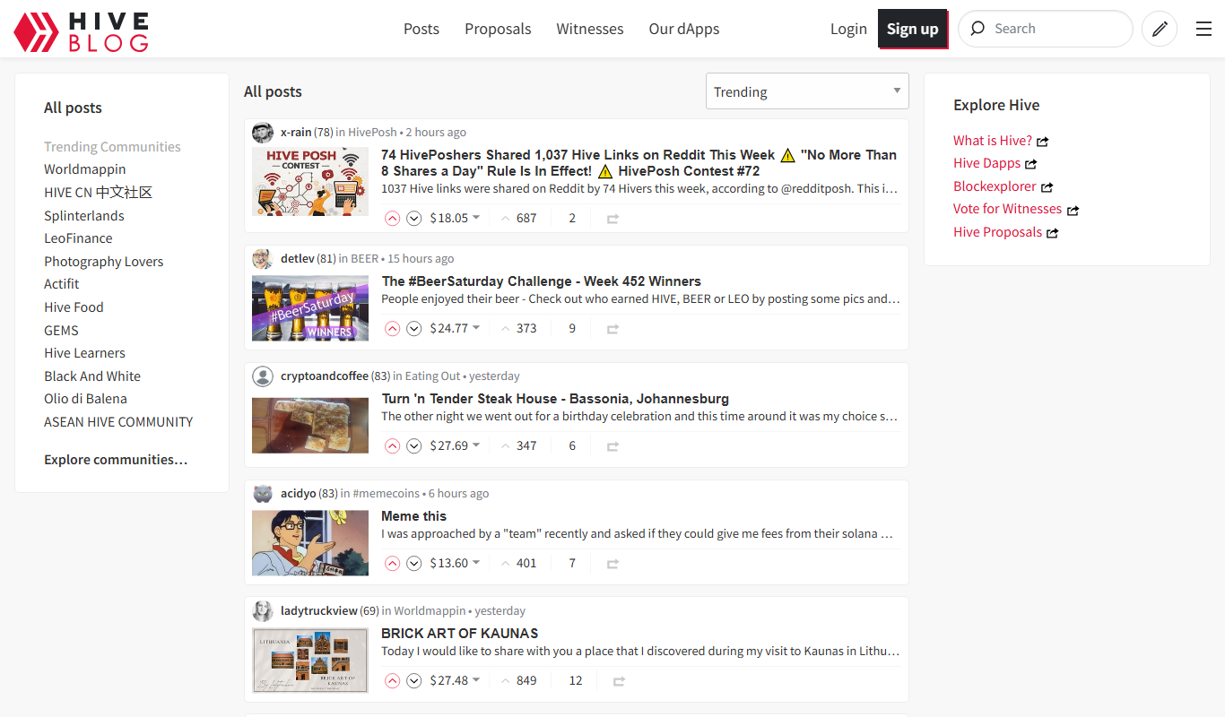Viewport: 1225px width, 717px height.
Task: Open the Hive Posh Contest thumbnail
Action: pyautogui.click(x=310, y=182)
